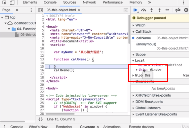Open the bottom drawer three-dot menu
This screenshot has height=128, width=189.
[x=4, y=126]
